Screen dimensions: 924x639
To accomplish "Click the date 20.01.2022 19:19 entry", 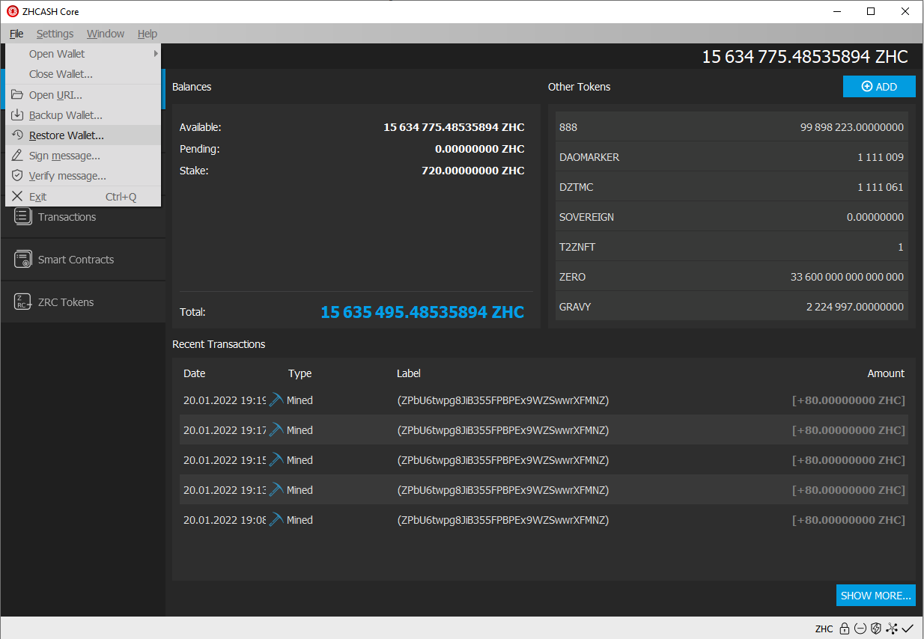I will [x=225, y=400].
